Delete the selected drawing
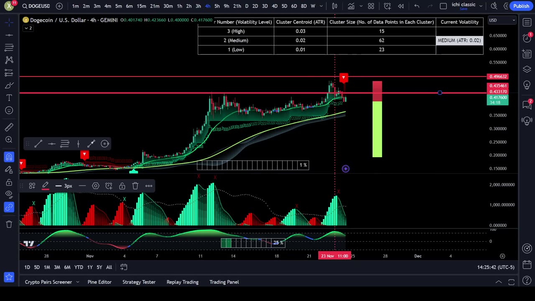Image resolution: width=535 pixels, height=301 pixels. tap(135, 186)
